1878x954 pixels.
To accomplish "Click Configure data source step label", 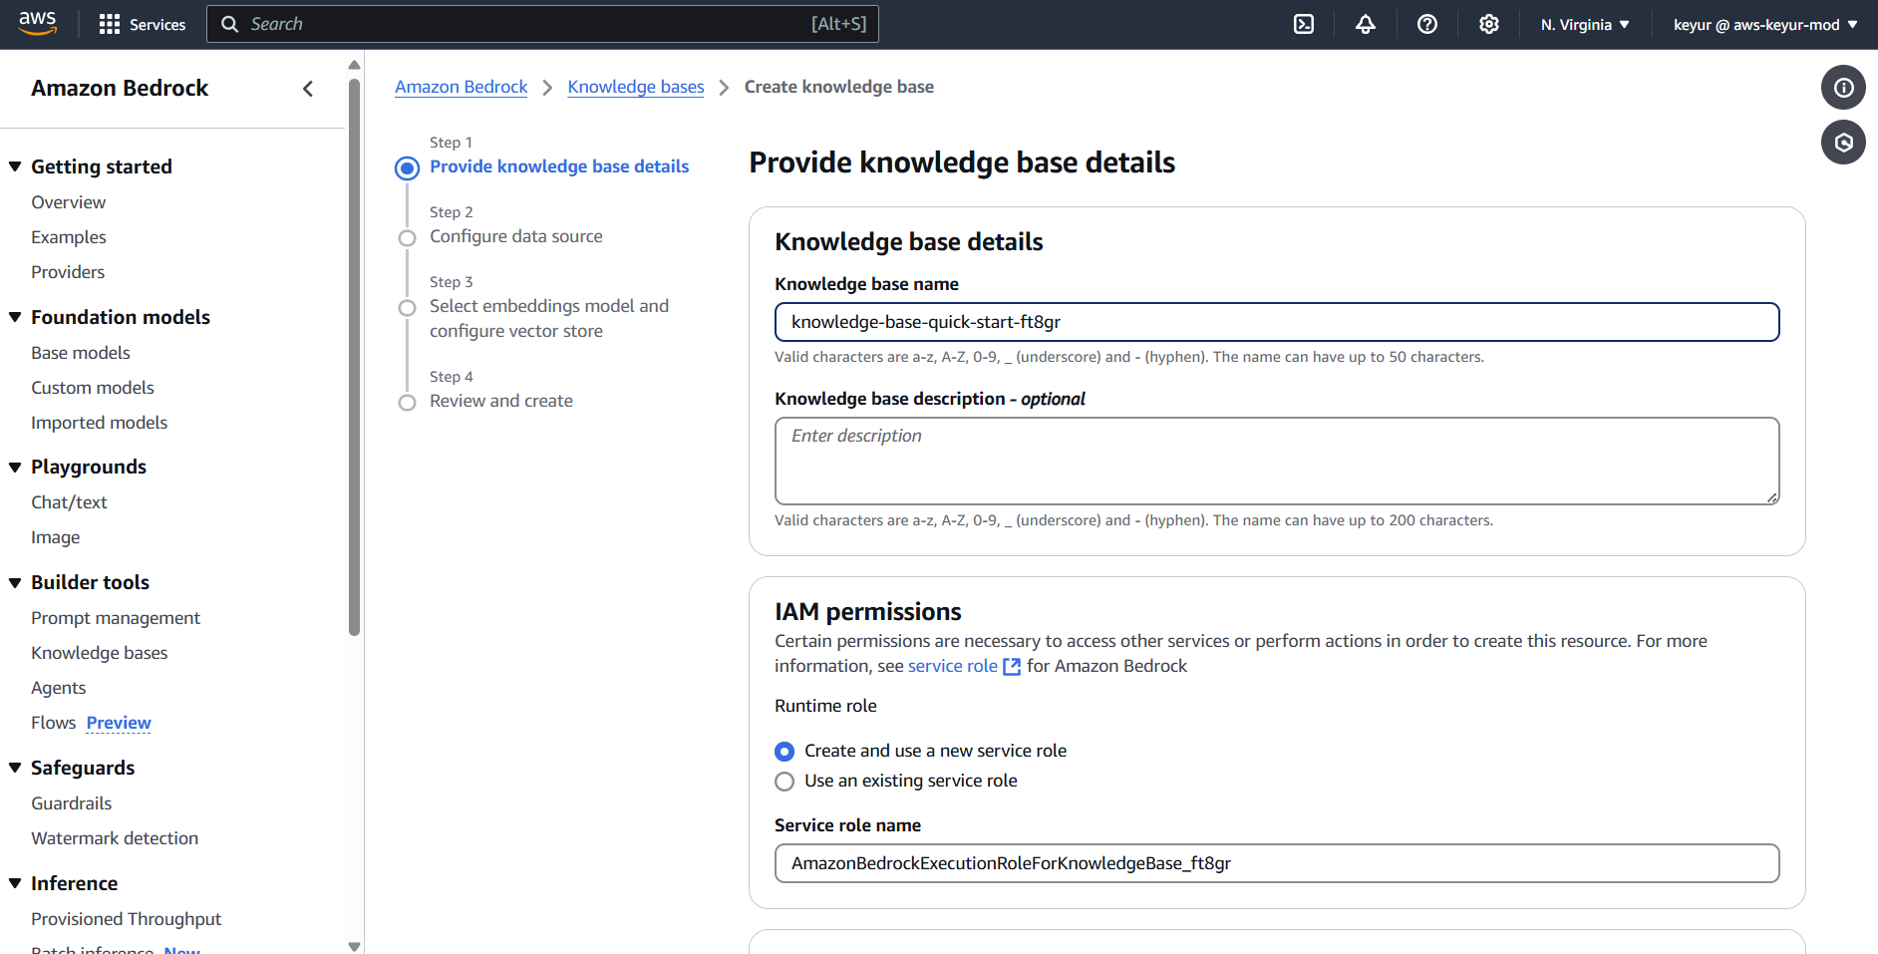I will pyautogui.click(x=516, y=236).
